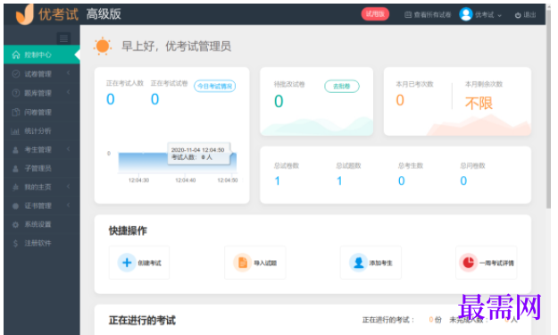
Task: Click the orange sun icon beside greeting
Action: (103, 46)
